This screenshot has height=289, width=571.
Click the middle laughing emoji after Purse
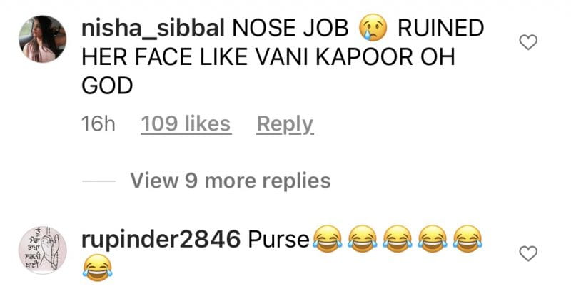coord(398,239)
